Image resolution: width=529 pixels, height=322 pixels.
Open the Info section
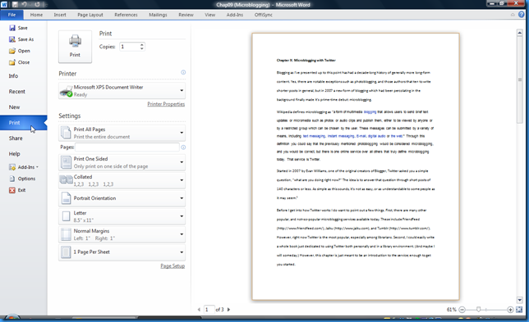tap(13, 76)
